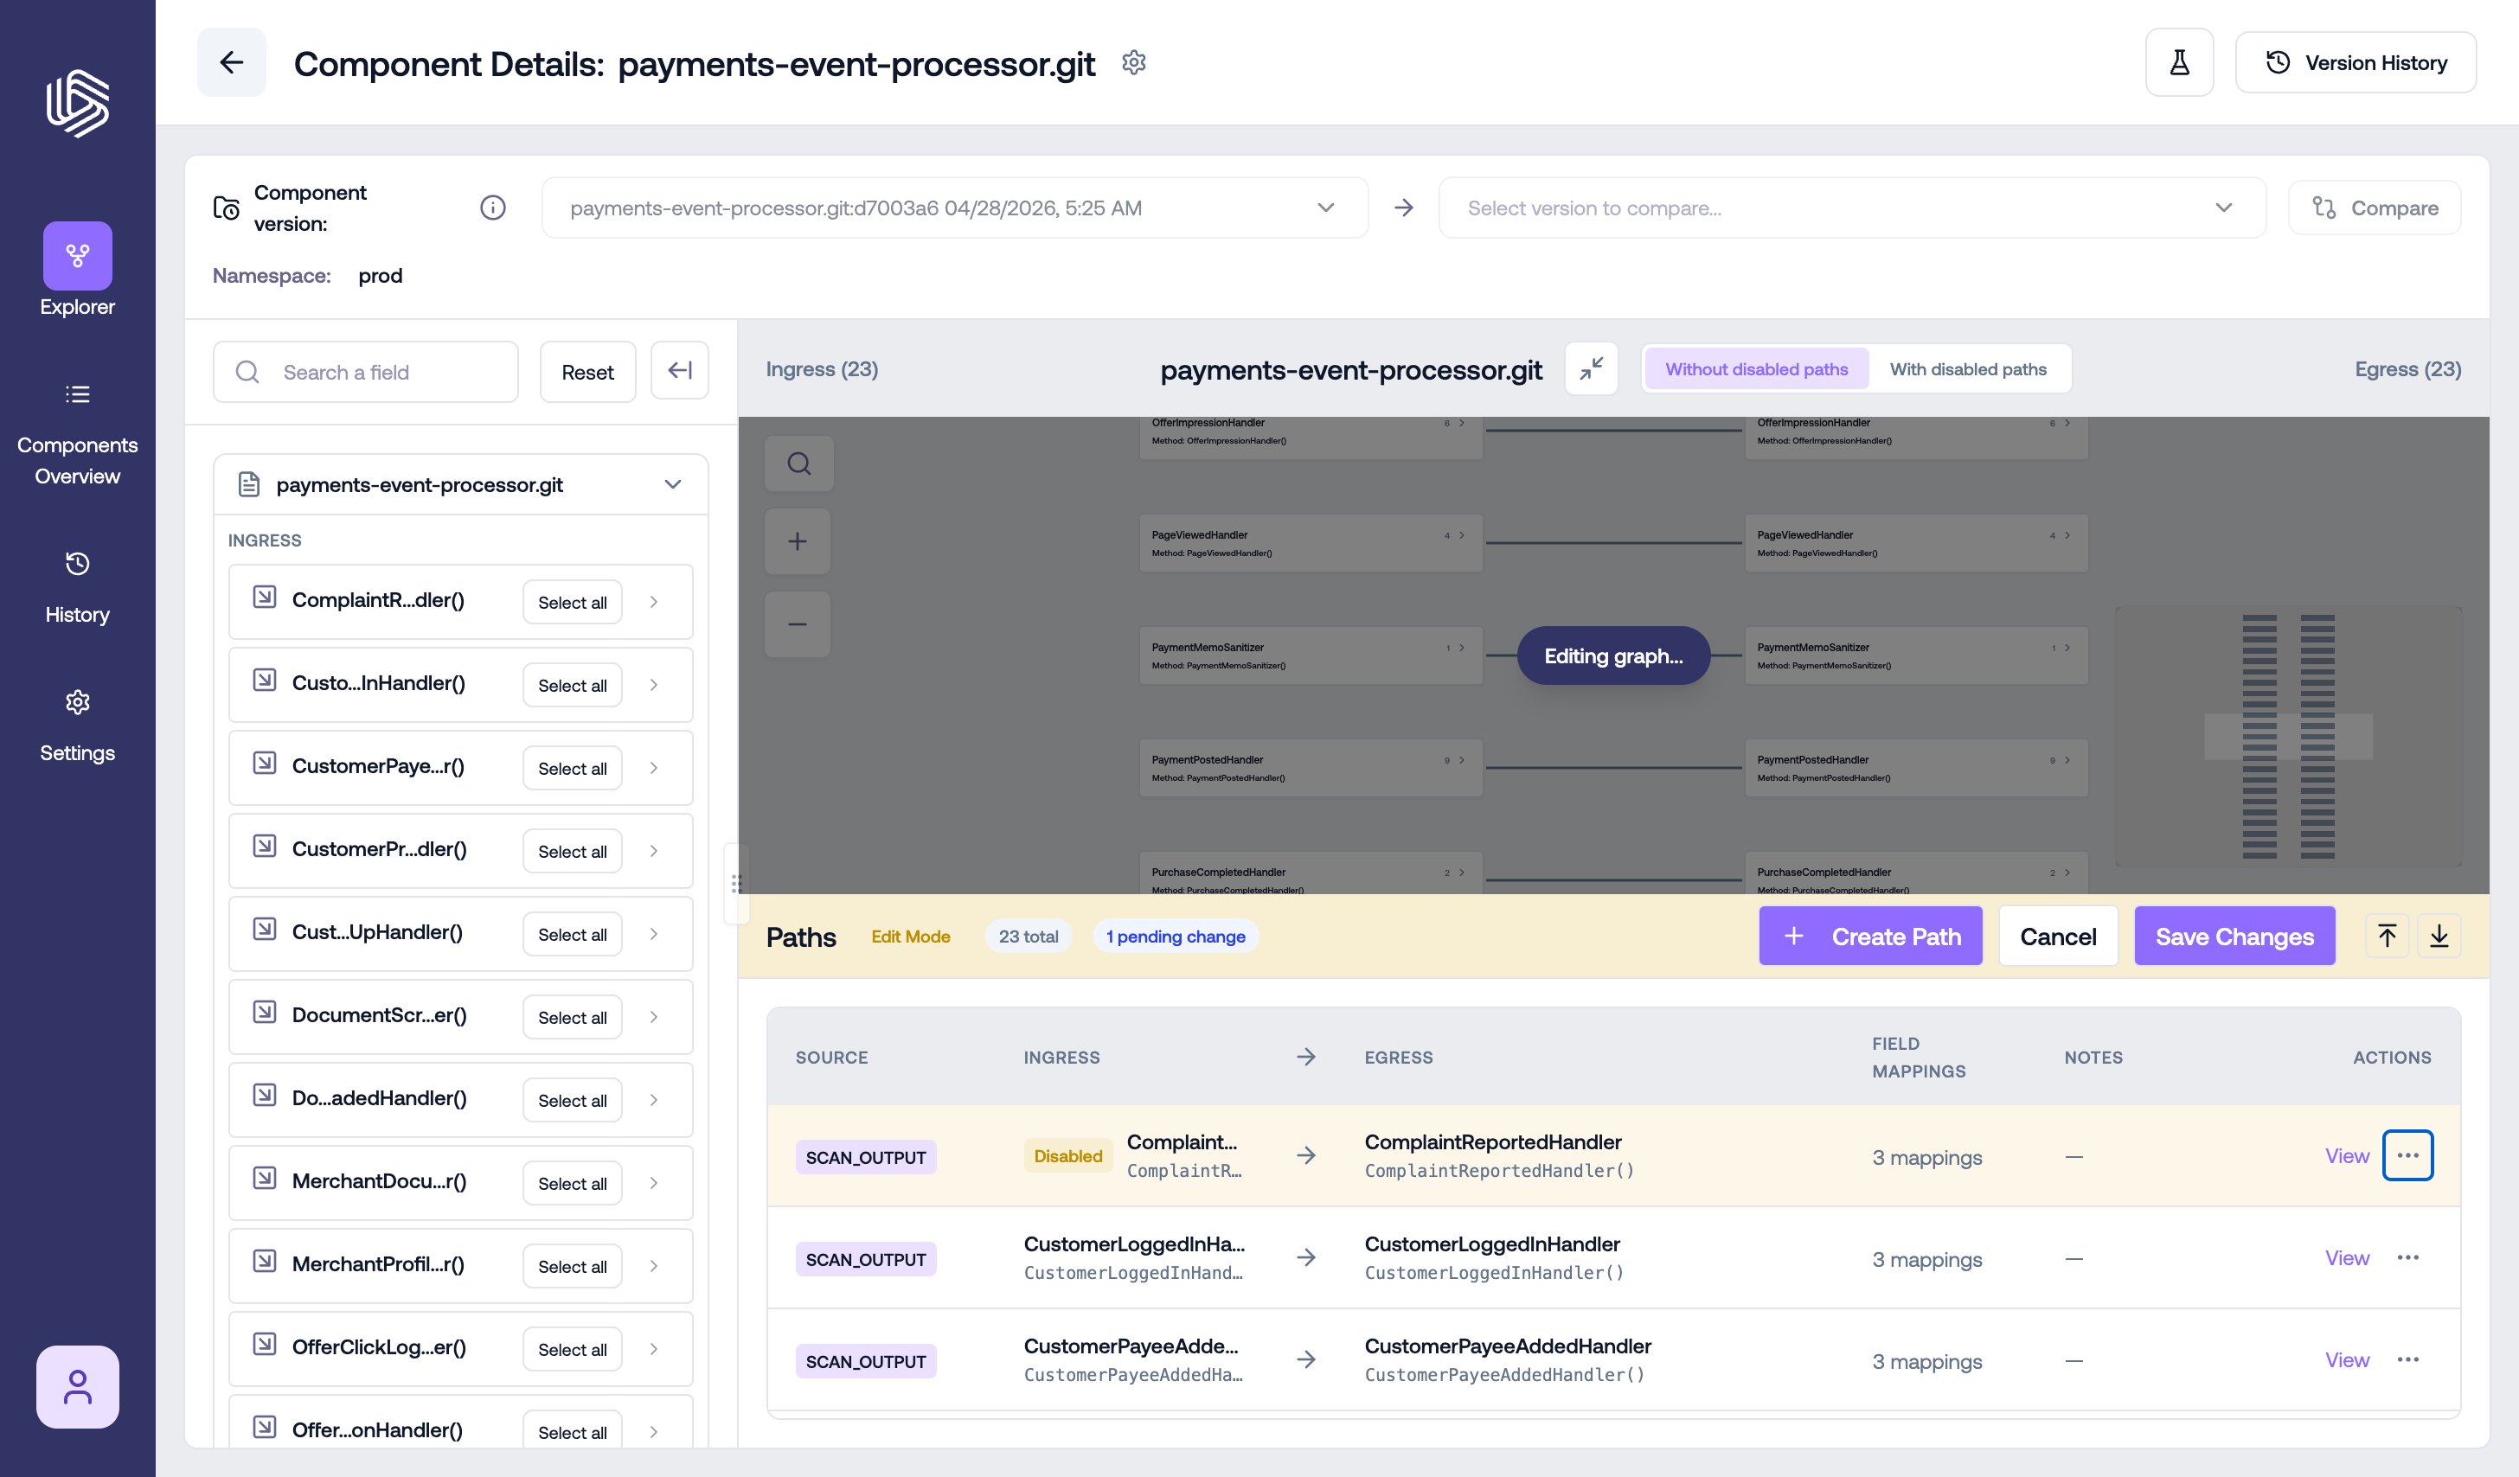
Task: Go to Components Overview
Action: click(77, 436)
